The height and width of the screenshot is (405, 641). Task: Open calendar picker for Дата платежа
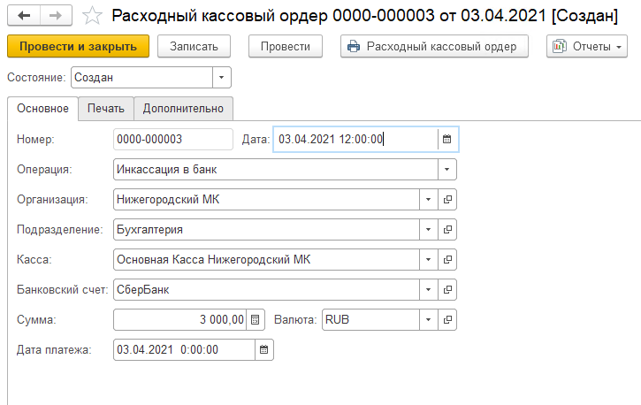coord(263,349)
